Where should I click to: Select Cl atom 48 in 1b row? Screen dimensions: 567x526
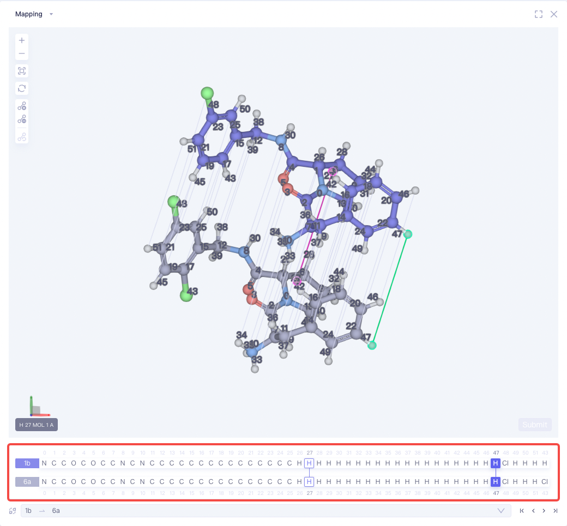[505, 463]
